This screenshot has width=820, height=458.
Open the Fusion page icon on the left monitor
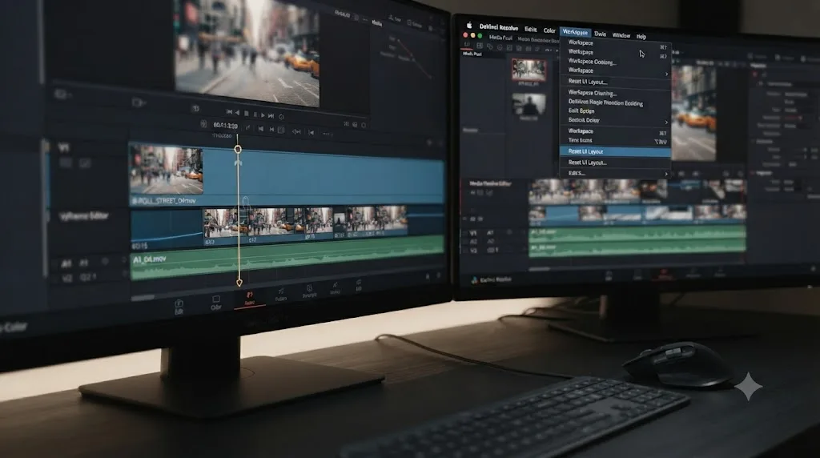(x=281, y=295)
